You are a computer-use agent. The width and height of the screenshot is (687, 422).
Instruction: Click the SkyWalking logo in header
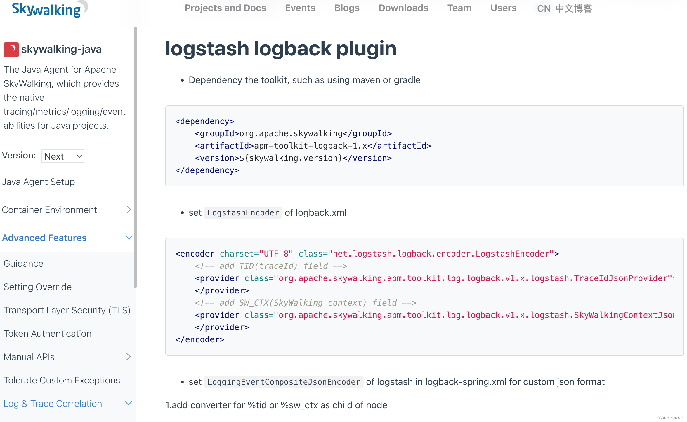pos(50,9)
